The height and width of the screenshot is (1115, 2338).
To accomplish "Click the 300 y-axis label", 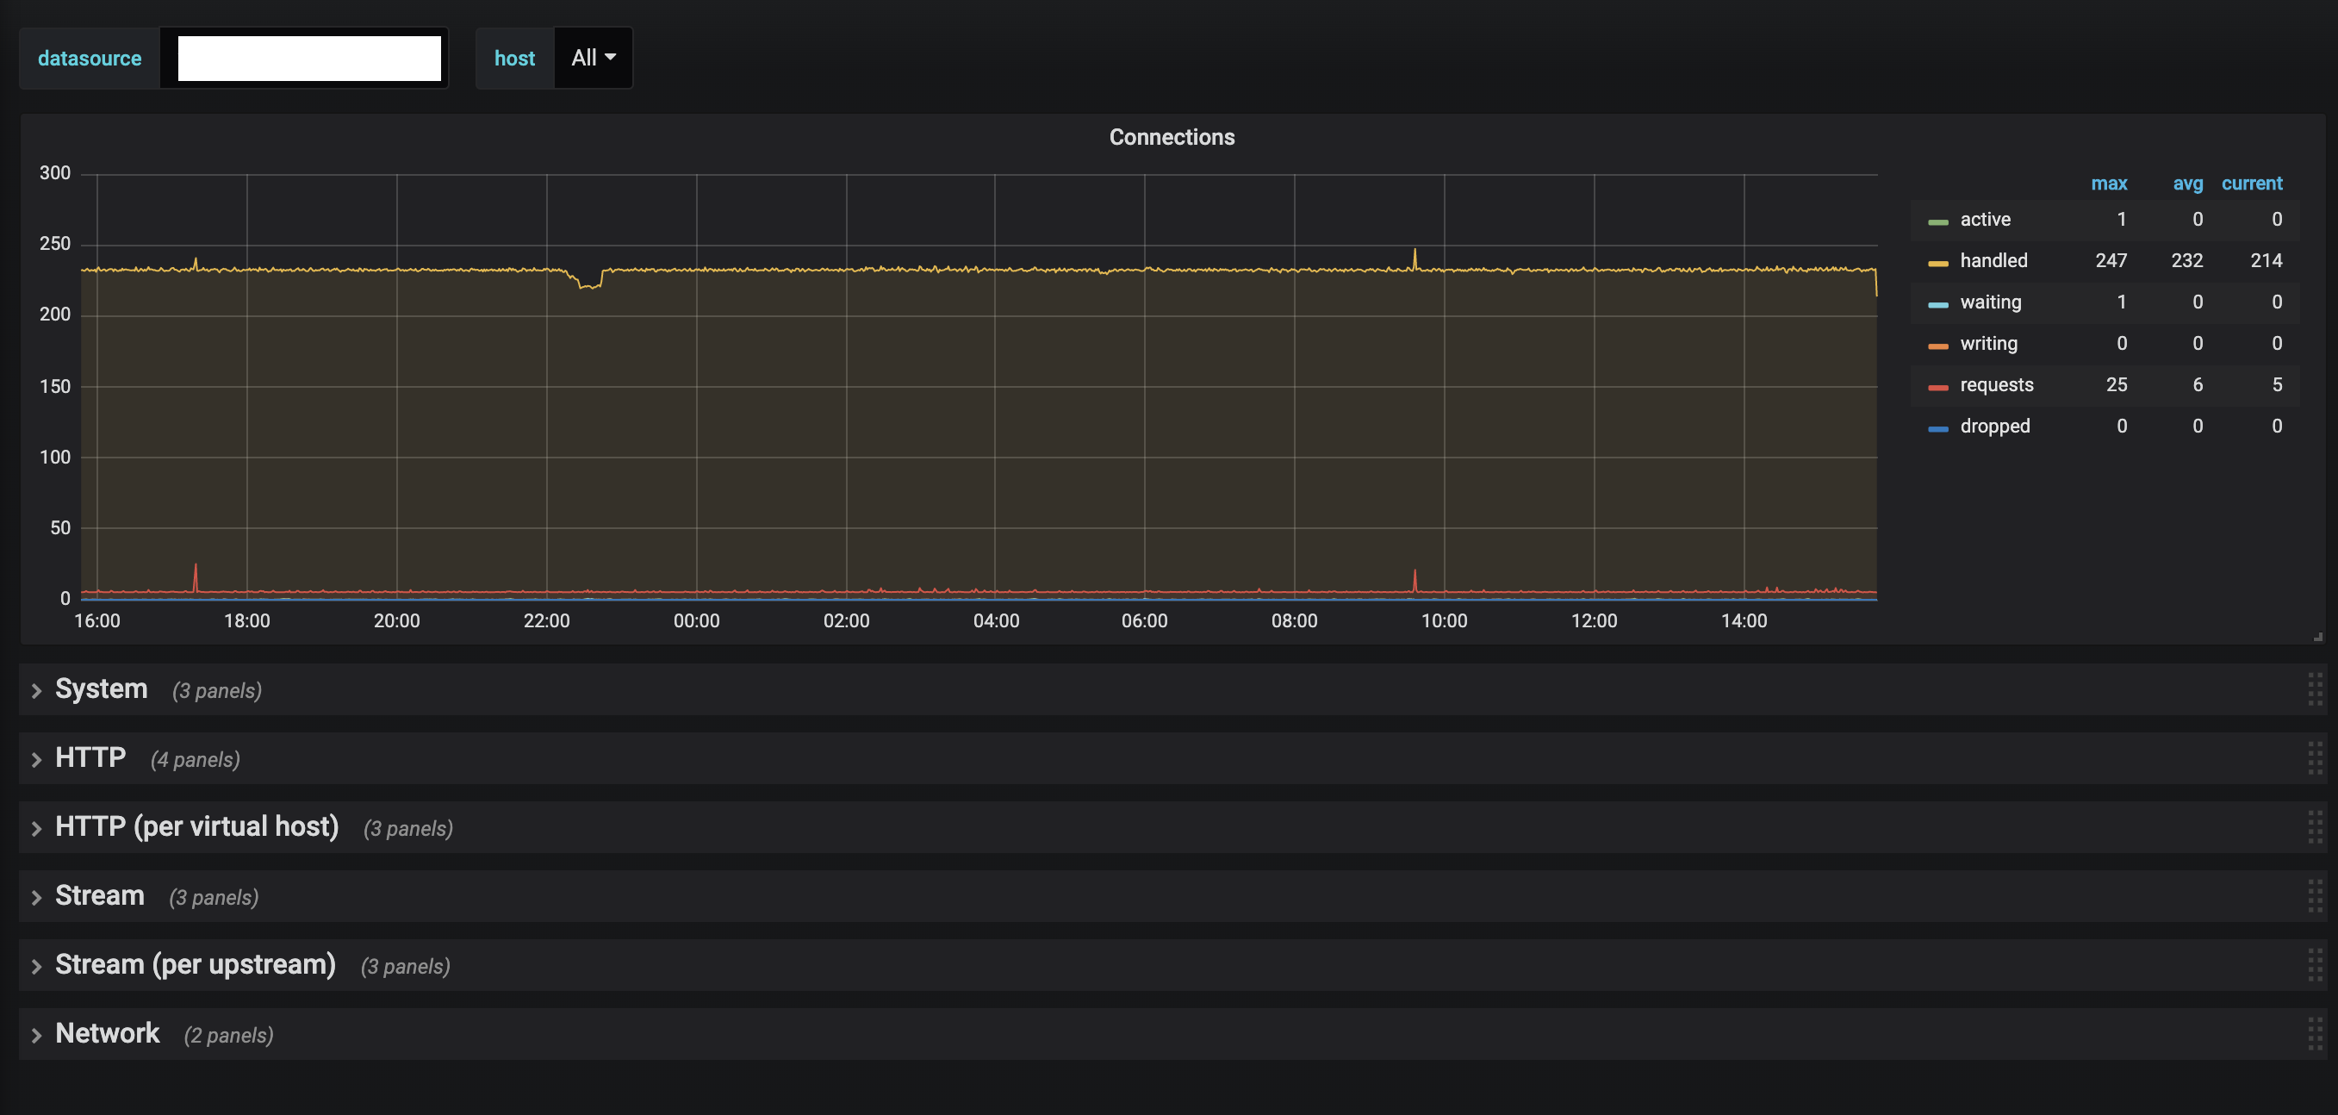I will click(x=54, y=173).
